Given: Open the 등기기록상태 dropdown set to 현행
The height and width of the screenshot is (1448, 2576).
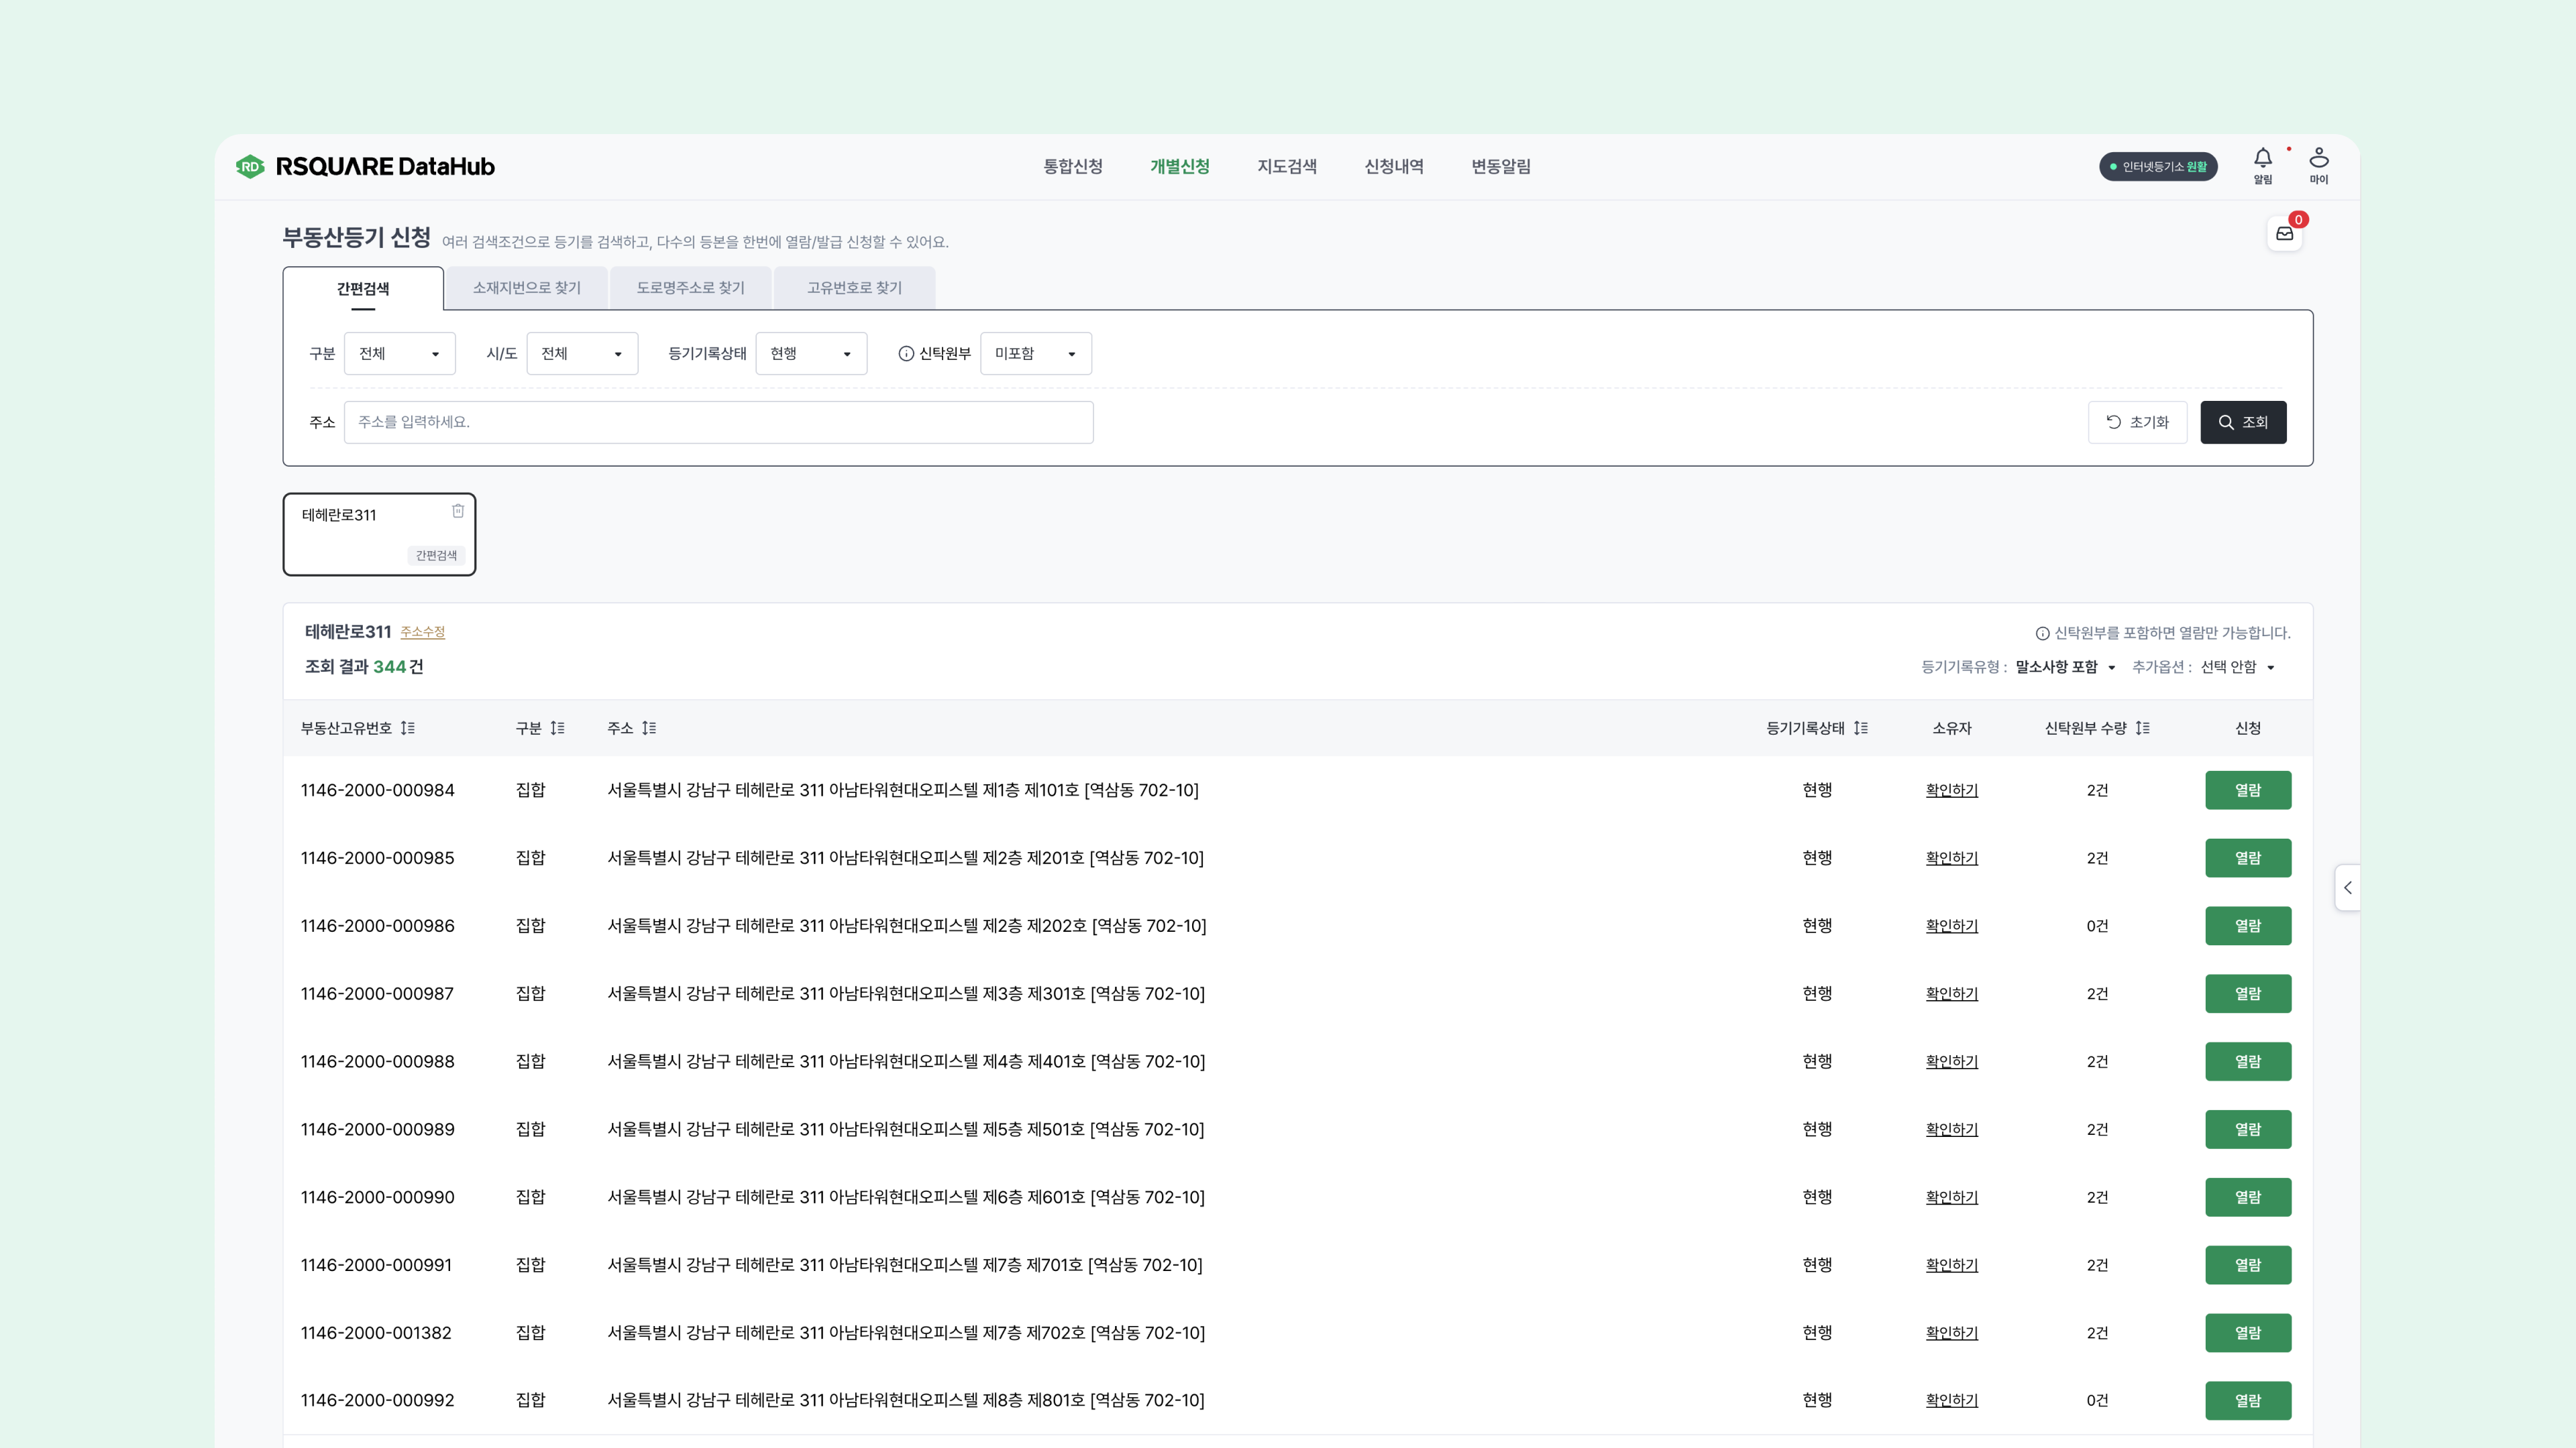Looking at the screenshot, I should pyautogui.click(x=811, y=354).
